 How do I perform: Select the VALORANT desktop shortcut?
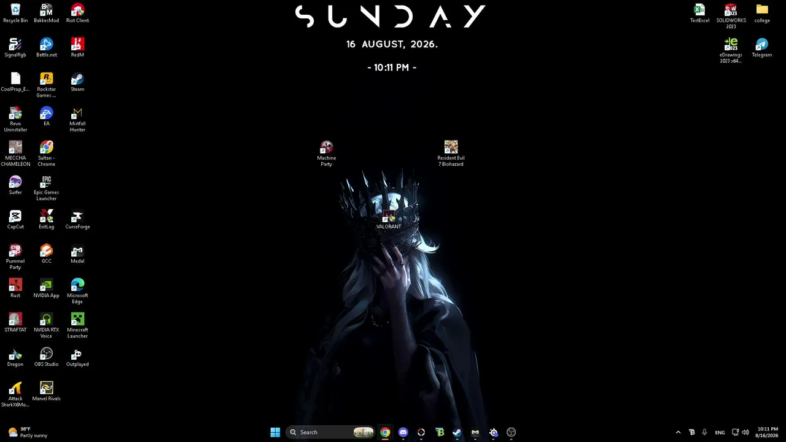tap(389, 220)
